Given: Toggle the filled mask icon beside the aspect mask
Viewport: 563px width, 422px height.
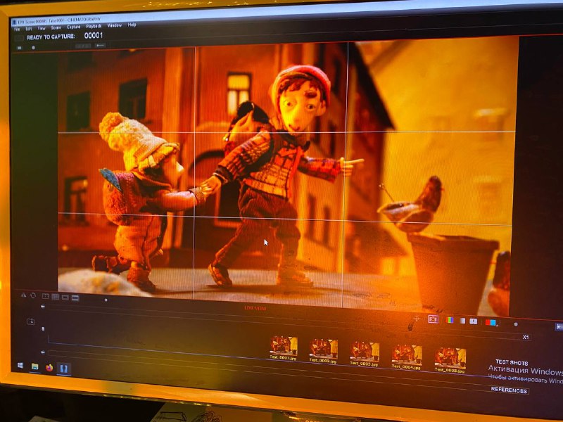Looking at the screenshot, I should [x=75, y=298].
